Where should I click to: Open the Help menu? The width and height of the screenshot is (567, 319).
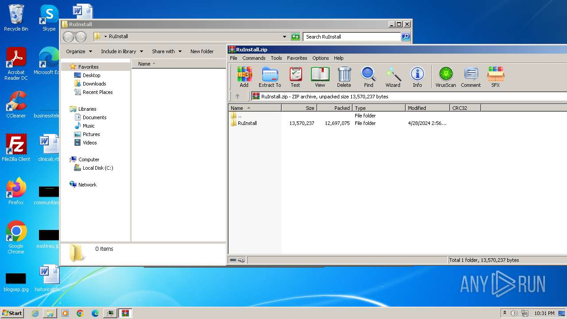pyautogui.click(x=338, y=58)
